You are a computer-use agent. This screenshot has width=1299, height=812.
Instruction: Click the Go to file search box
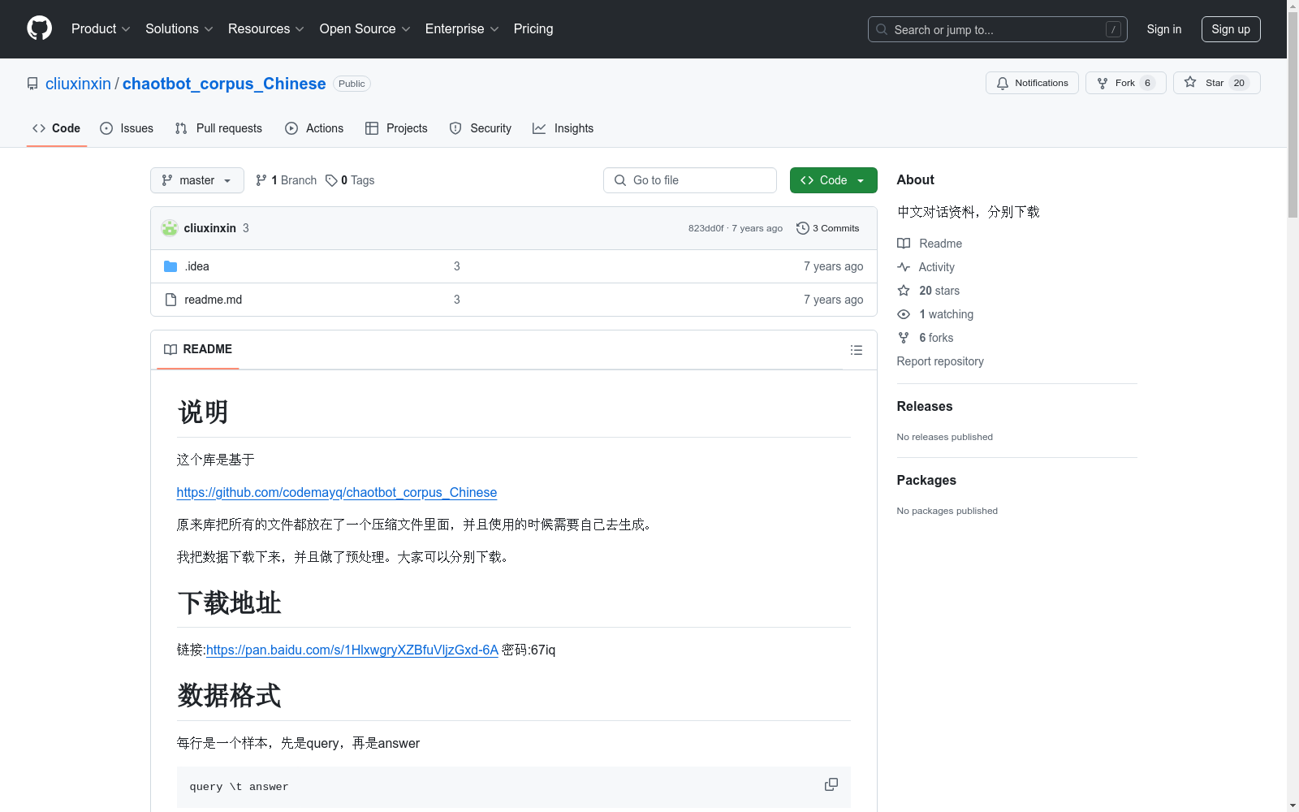point(690,180)
